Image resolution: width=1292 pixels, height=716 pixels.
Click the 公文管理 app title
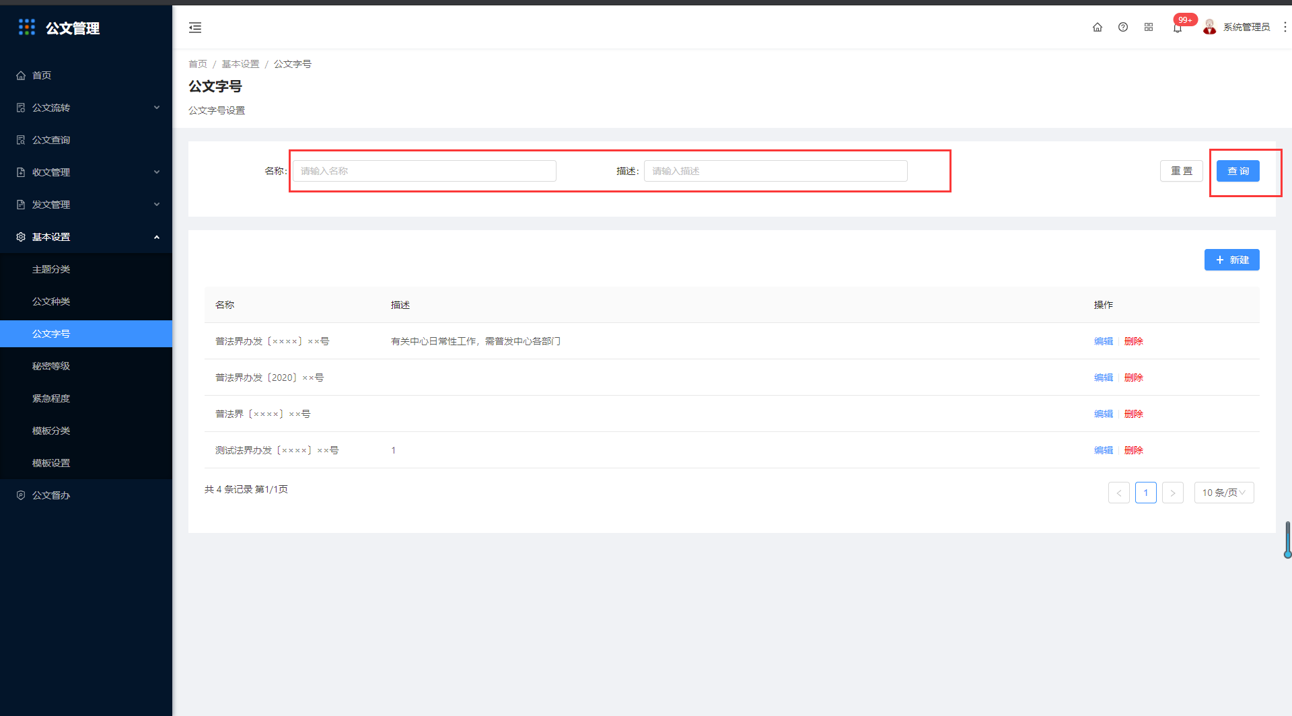click(73, 28)
